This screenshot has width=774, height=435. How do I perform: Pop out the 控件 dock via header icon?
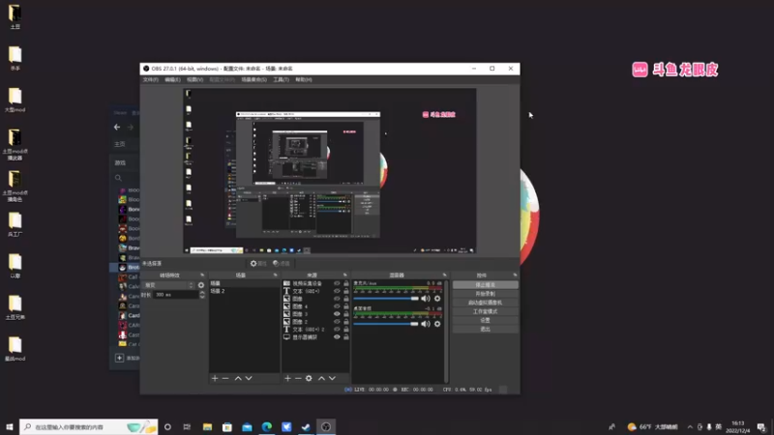[515, 275]
